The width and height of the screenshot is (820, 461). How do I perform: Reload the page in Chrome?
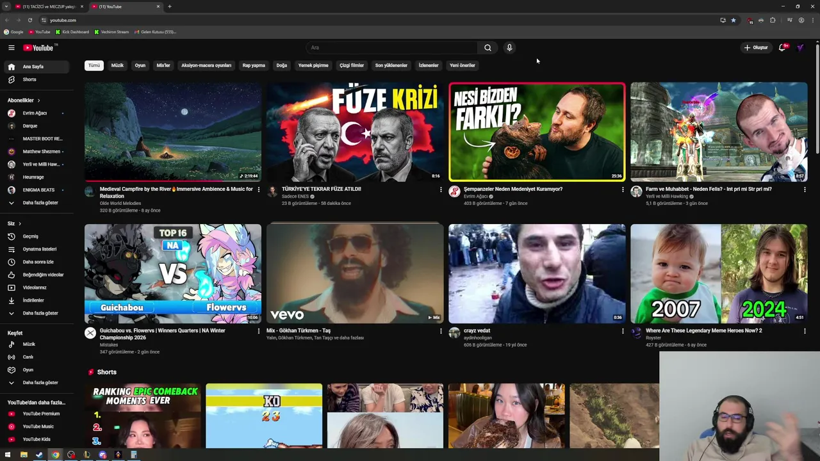pyautogui.click(x=29, y=20)
